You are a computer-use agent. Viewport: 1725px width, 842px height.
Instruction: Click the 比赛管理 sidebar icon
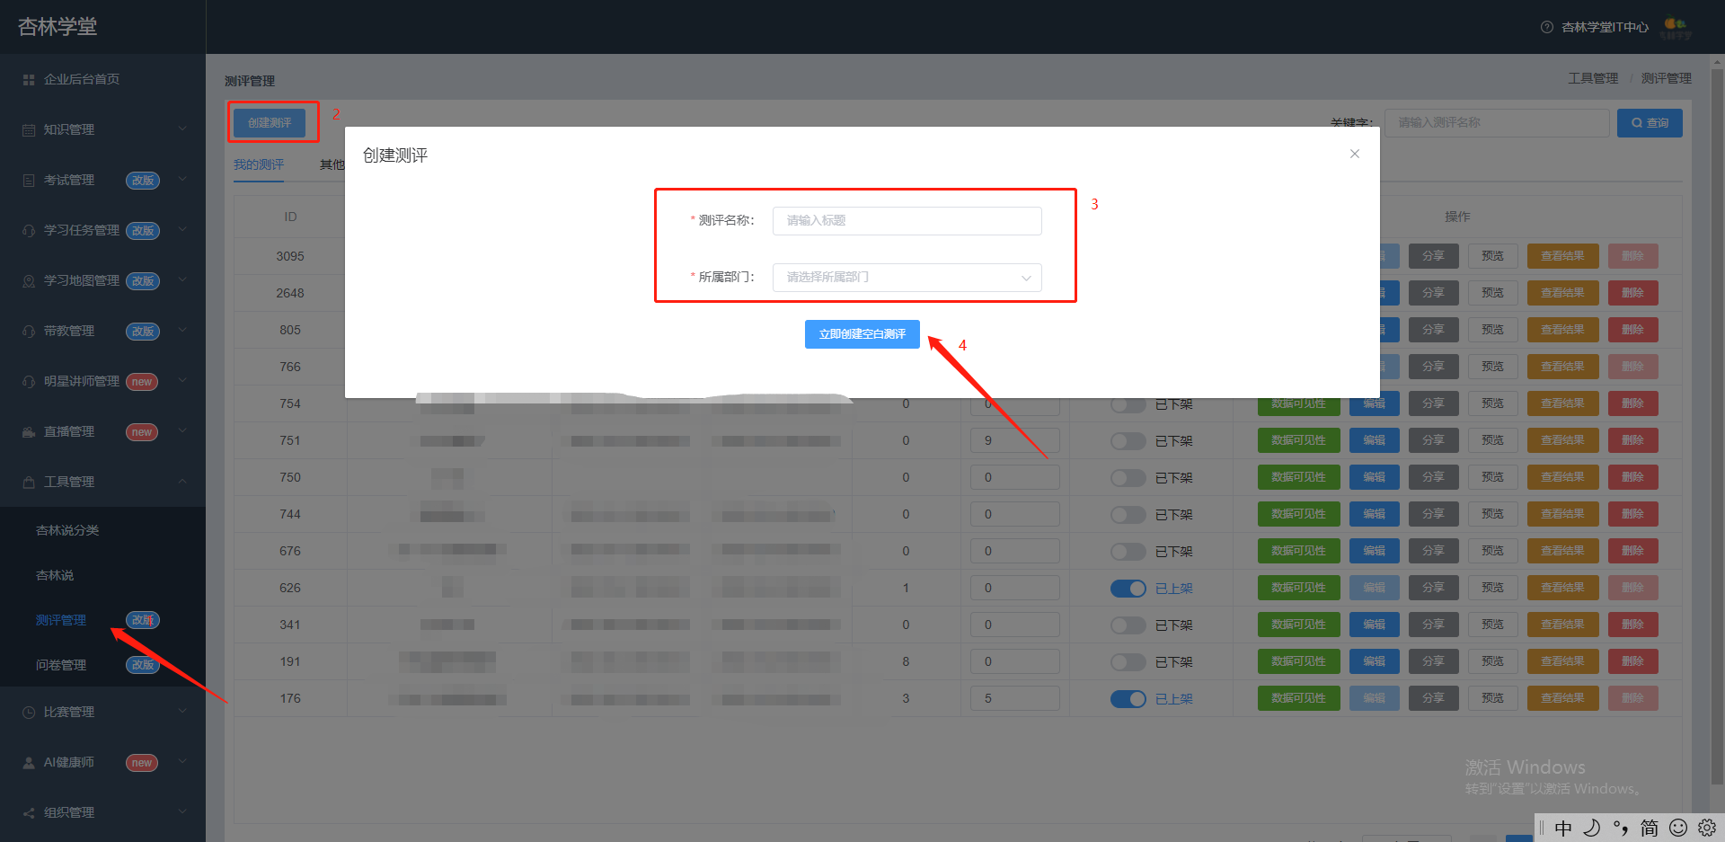[29, 713]
